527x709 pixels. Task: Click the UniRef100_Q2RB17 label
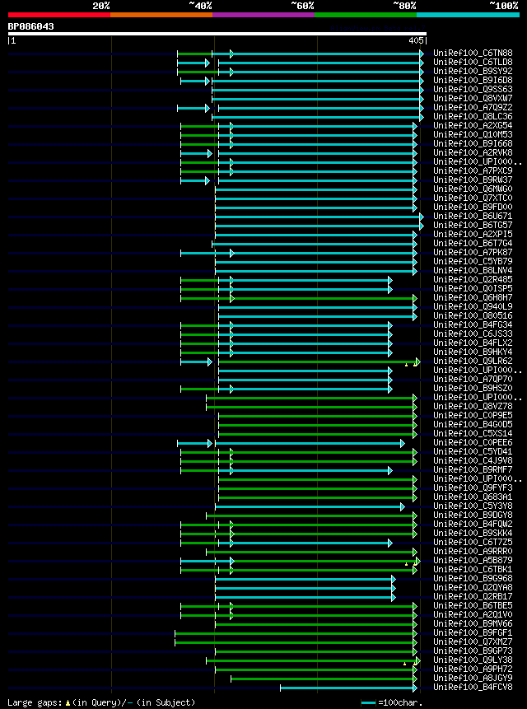point(473,596)
